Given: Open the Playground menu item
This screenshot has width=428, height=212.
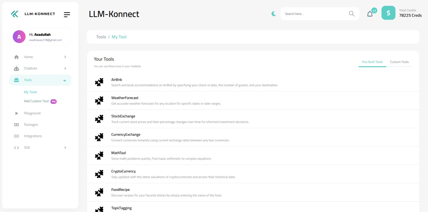Looking at the screenshot, I should (32, 113).
